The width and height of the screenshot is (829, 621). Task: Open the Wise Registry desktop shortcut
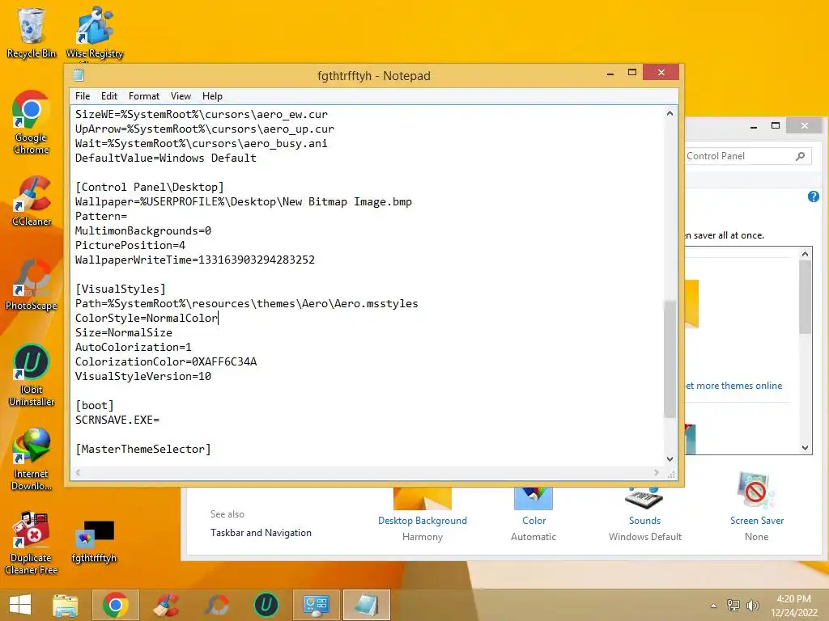(x=94, y=32)
